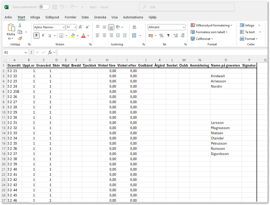Toggle the Spara automatiskt switch
Image resolution: width=270 pixels, height=205 pixels.
coord(44,7)
